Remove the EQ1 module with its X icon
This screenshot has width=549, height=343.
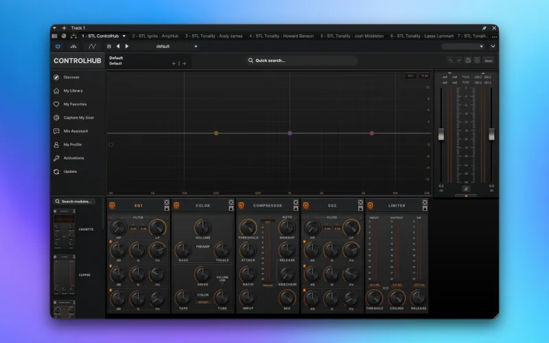(x=167, y=202)
